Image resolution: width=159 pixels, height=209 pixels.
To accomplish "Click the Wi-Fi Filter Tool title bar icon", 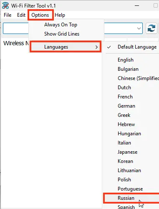I will 5,6.
